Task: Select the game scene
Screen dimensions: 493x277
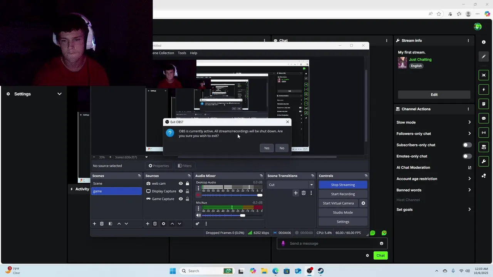Action: click(x=116, y=191)
